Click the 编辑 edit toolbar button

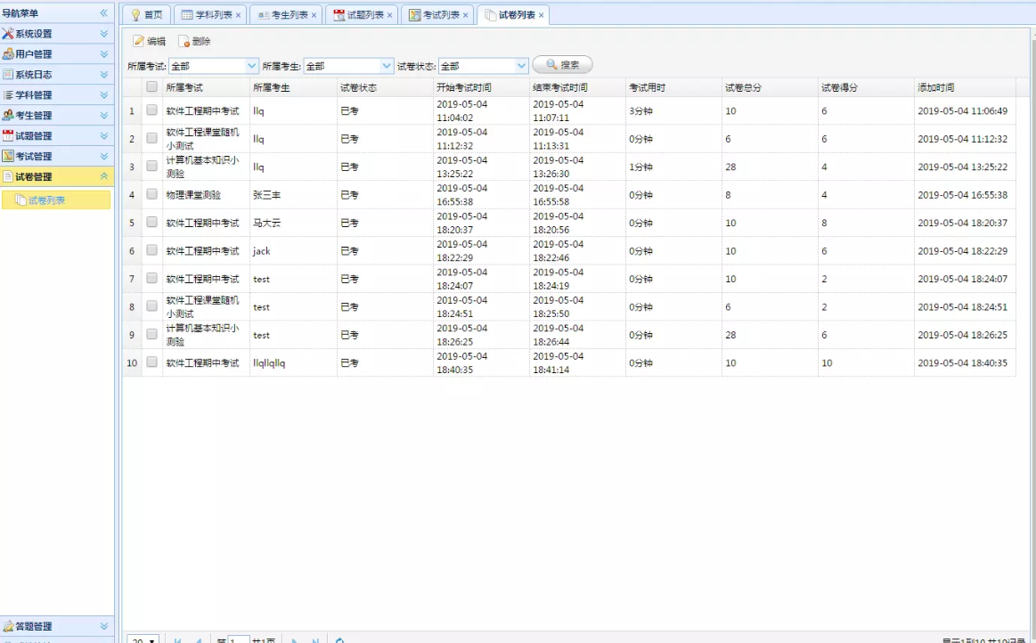click(x=150, y=41)
